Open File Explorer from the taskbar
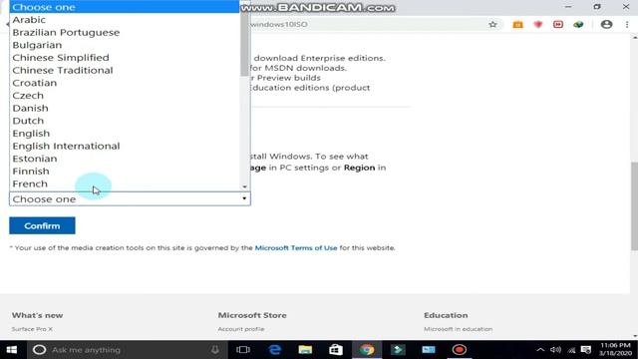 305,350
